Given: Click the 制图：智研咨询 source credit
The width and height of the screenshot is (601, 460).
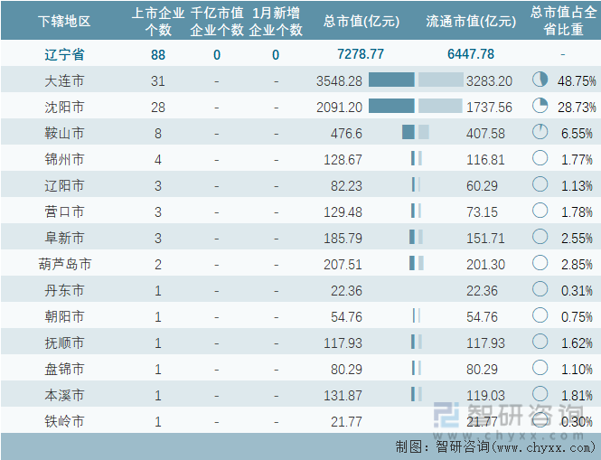Looking at the screenshot, I should pyautogui.click(x=495, y=446).
